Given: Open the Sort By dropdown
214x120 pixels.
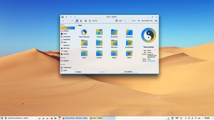Looking at the screenshot, I should [93, 21].
